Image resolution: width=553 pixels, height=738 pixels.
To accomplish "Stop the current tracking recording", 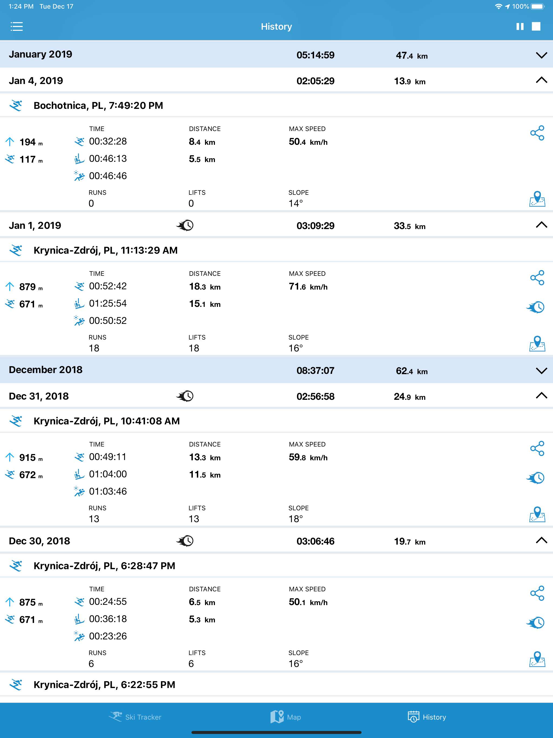I will (x=536, y=26).
